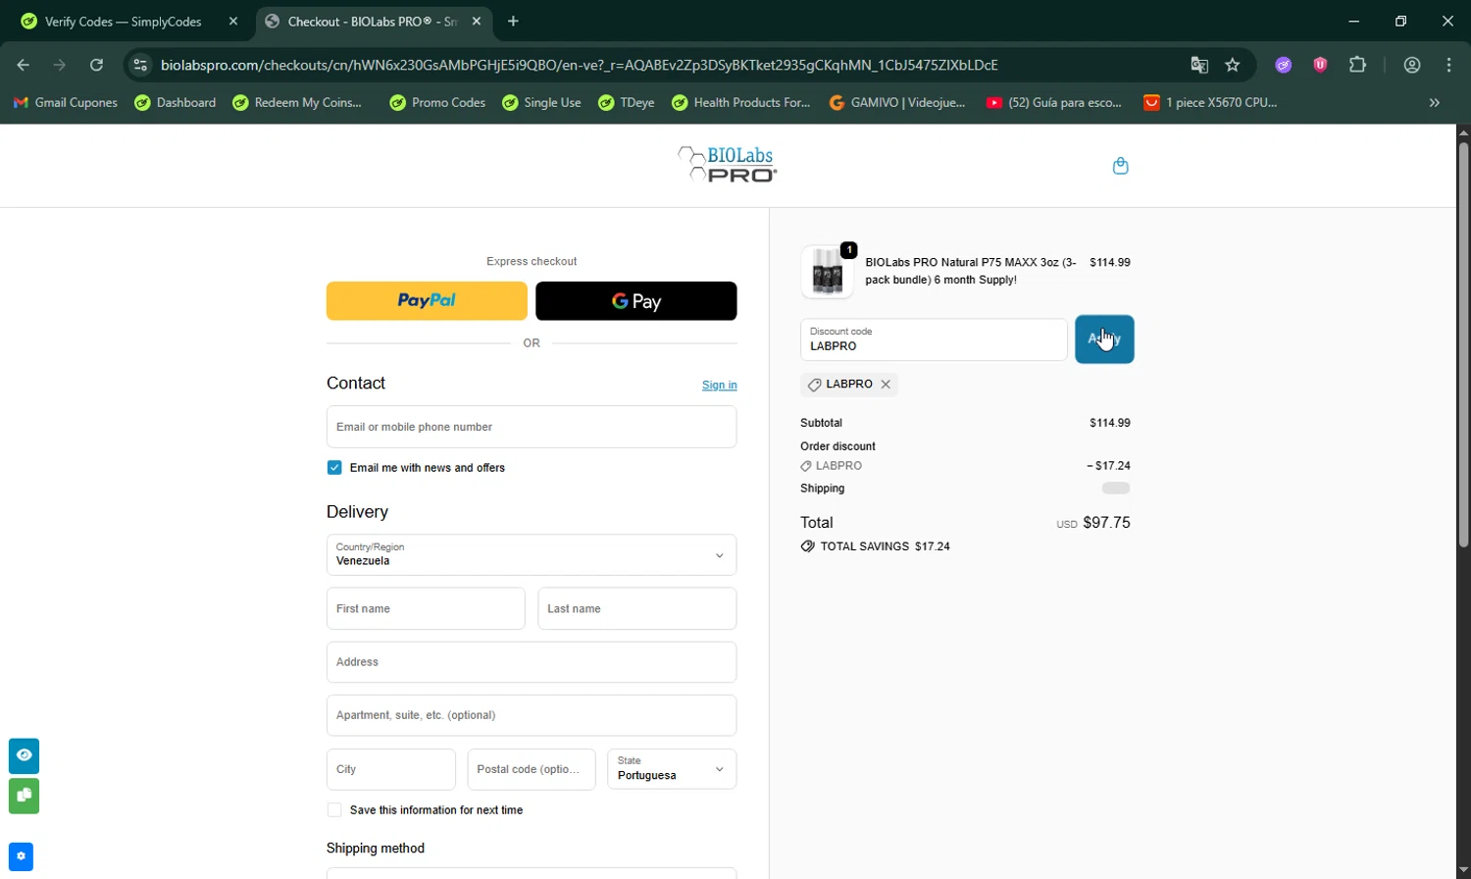Open Single Use bookmark
The width and height of the screenshot is (1471, 879).
click(x=541, y=102)
